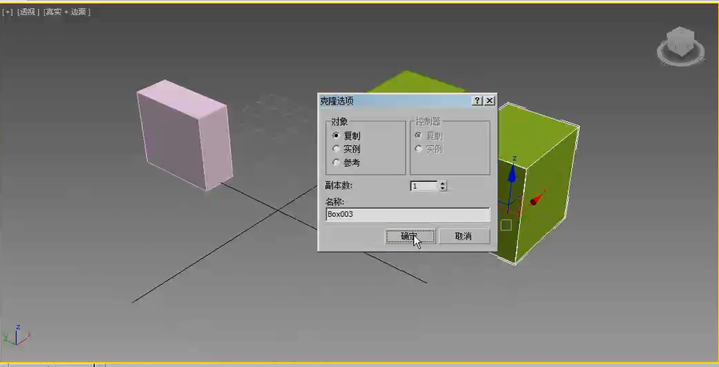Click the ? help button in 克隆选项 dialog
The image size is (719, 367).
(x=478, y=101)
